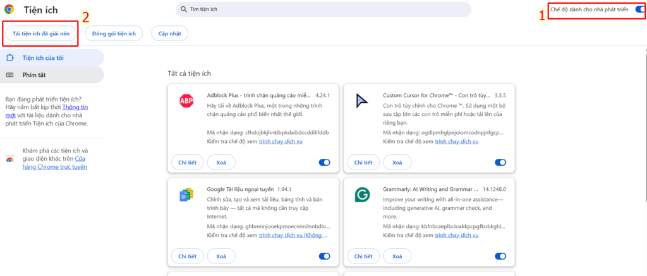Viewport: 647px width, 276px height.
Task: Click the Custom Cursor version 3.3.5 text
Action: 500,95
